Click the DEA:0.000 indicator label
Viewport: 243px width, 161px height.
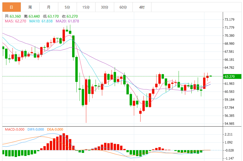pos(55,129)
